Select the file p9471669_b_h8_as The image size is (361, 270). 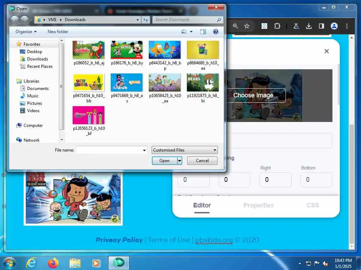[127, 88]
